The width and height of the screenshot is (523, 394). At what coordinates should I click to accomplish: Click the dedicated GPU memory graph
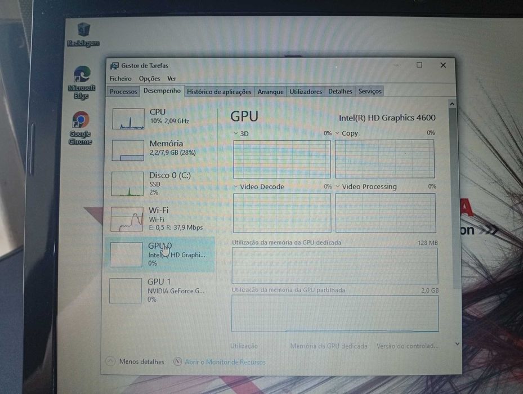pos(335,266)
